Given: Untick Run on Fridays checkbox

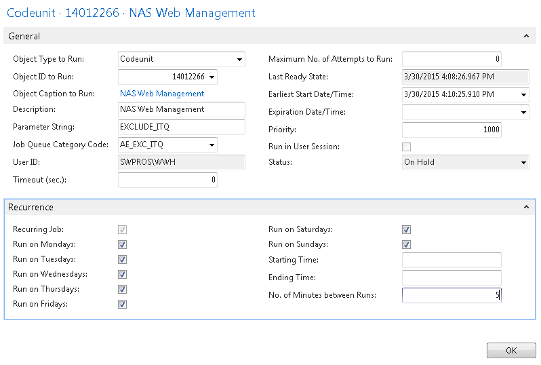Looking at the screenshot, I should (123, 305).
